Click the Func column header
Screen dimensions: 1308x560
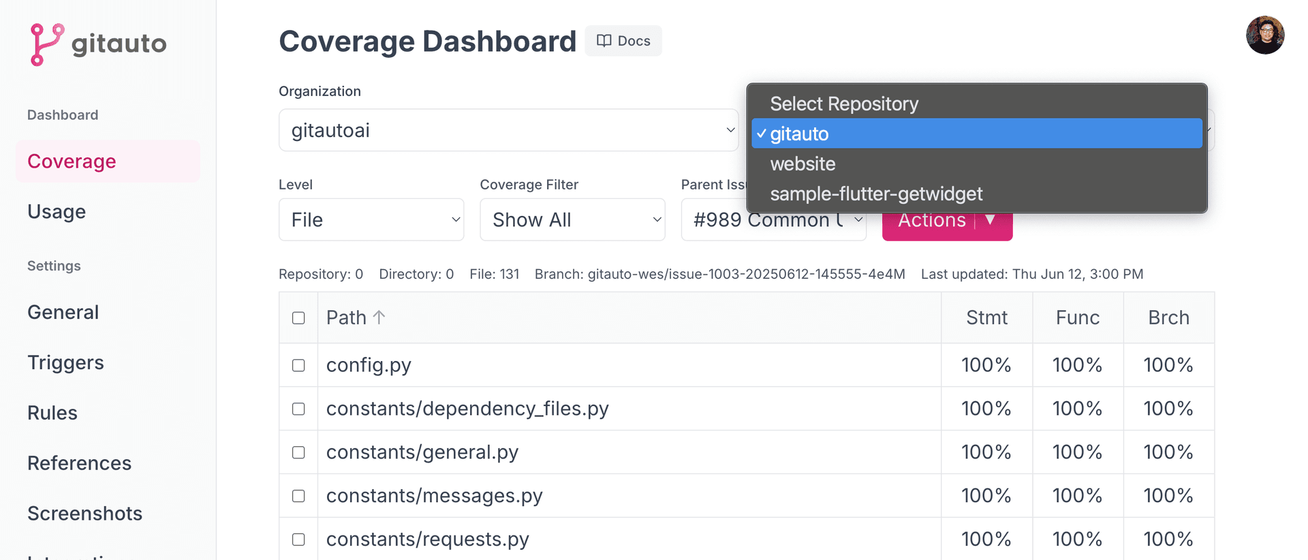click(x=1078, y=317)
